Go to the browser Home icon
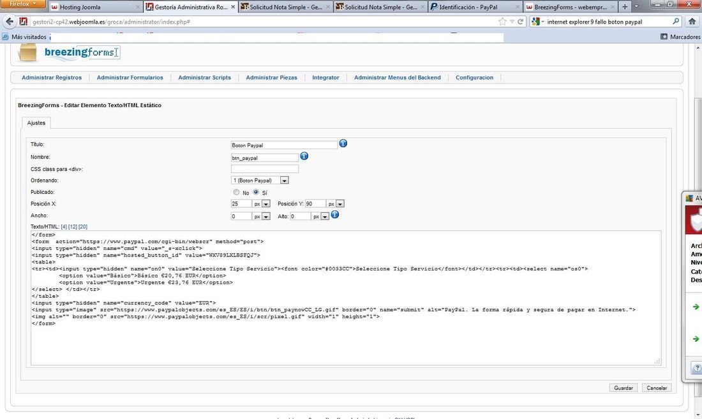Image resolution: width=702 pixels, height=419 pixels. [692, 22]
